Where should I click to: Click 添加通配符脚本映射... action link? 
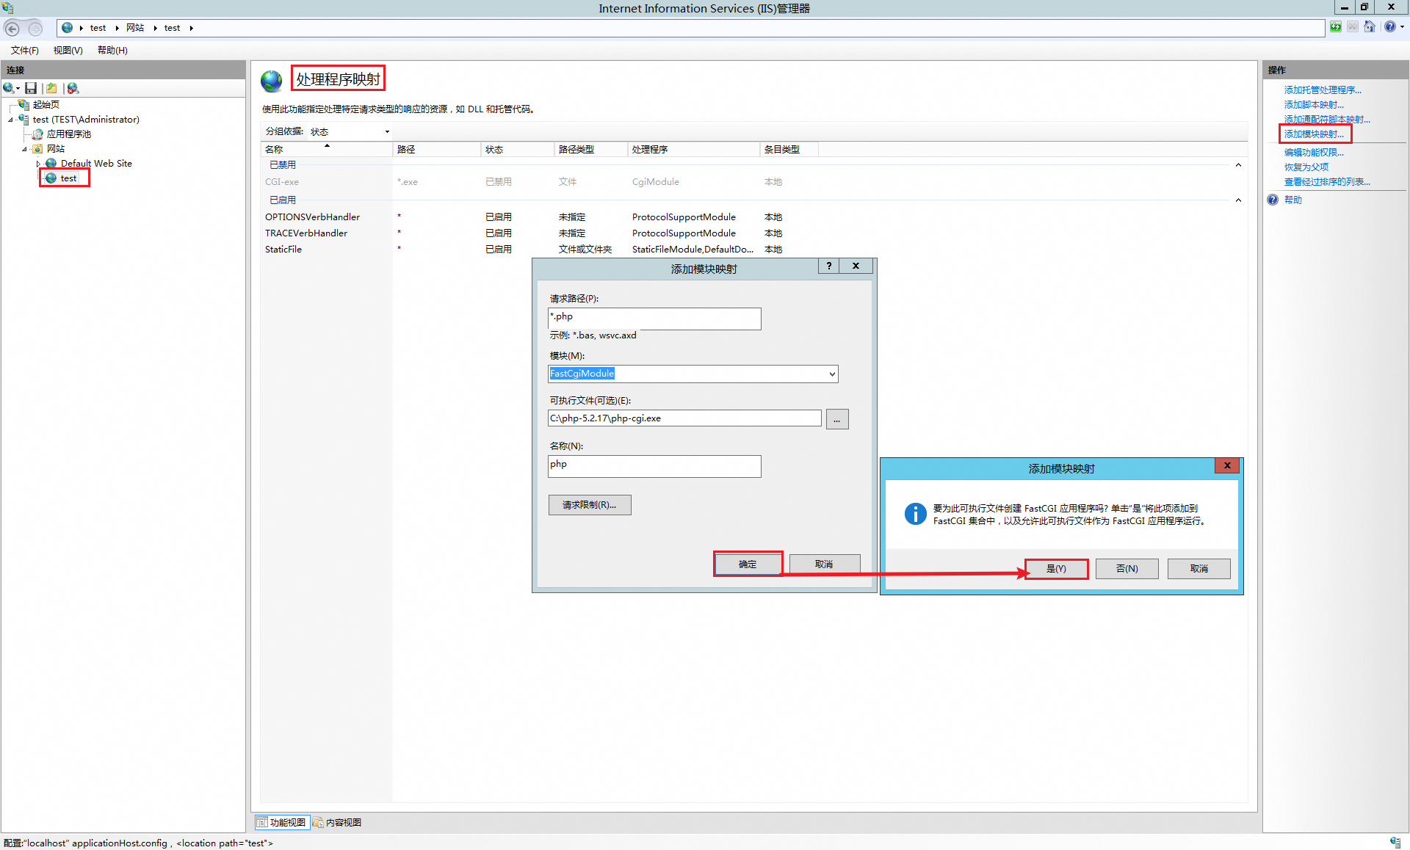[1327, 120]
